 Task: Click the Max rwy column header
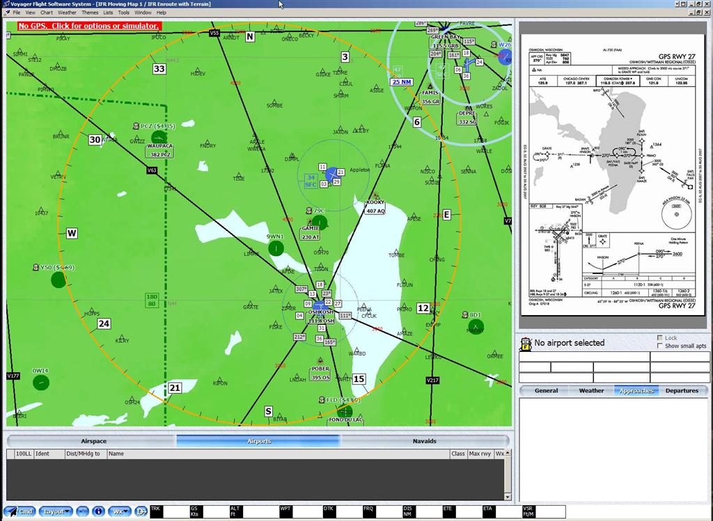point(480,454)
